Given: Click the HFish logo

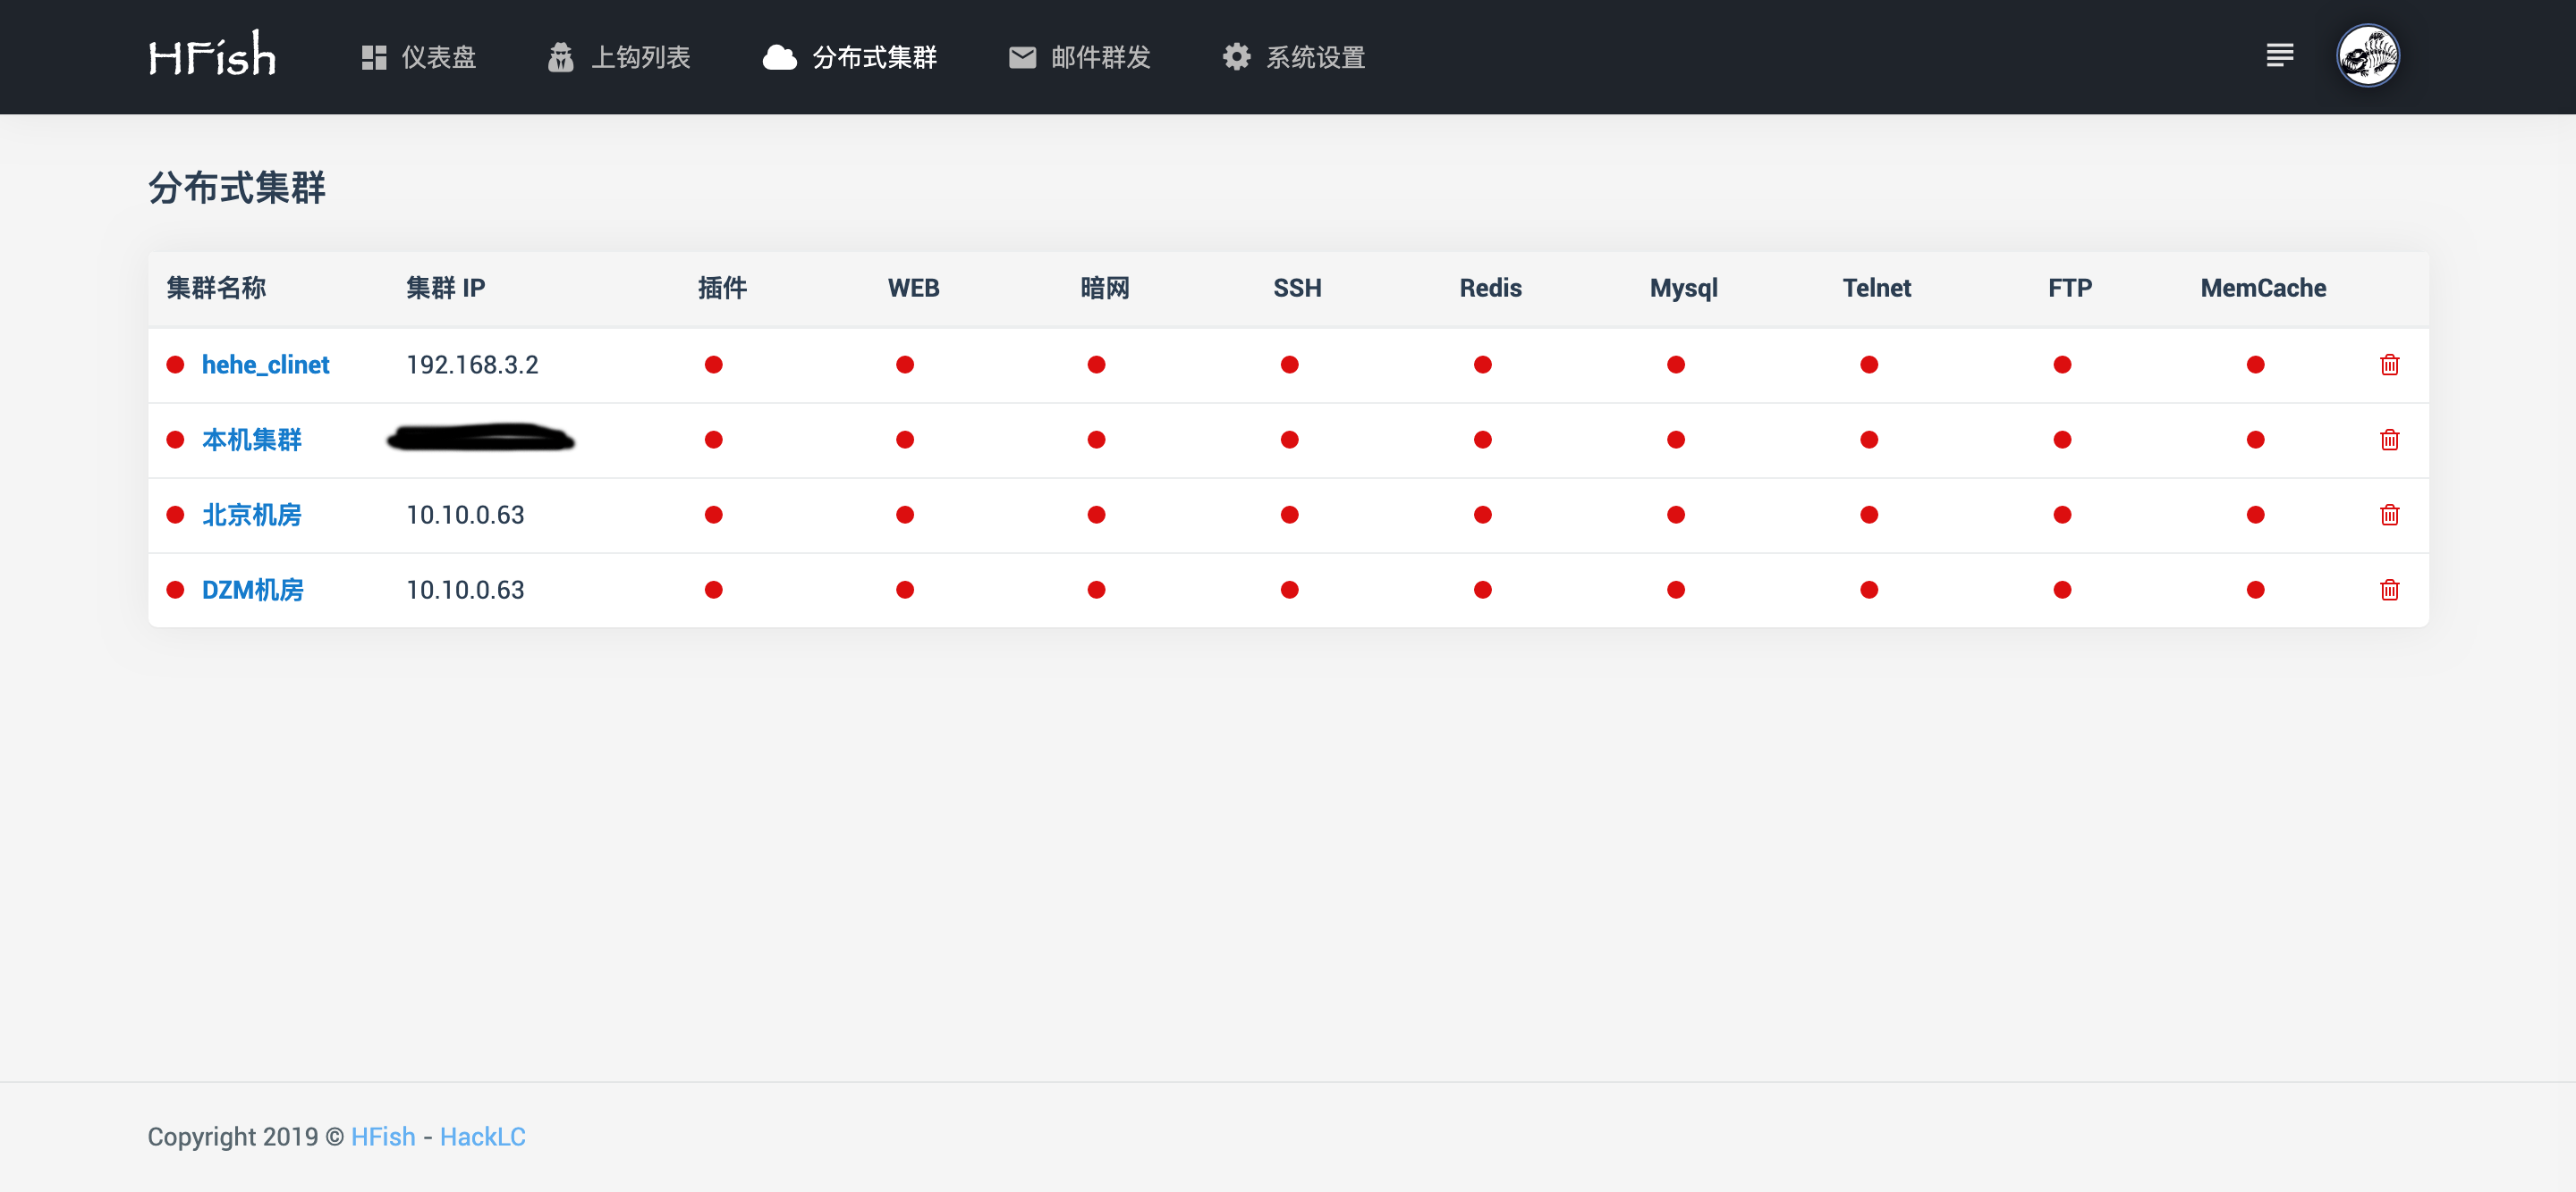Looking at the screenshot, I should [x=212, y=56].
